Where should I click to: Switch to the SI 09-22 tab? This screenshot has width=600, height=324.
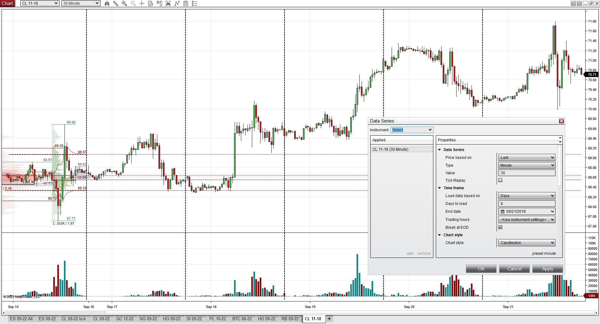click(x=195, y=319)
